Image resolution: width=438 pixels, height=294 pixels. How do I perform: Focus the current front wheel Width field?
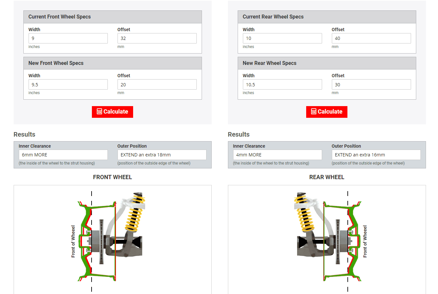pyautogui.click(x=68, y=38)
